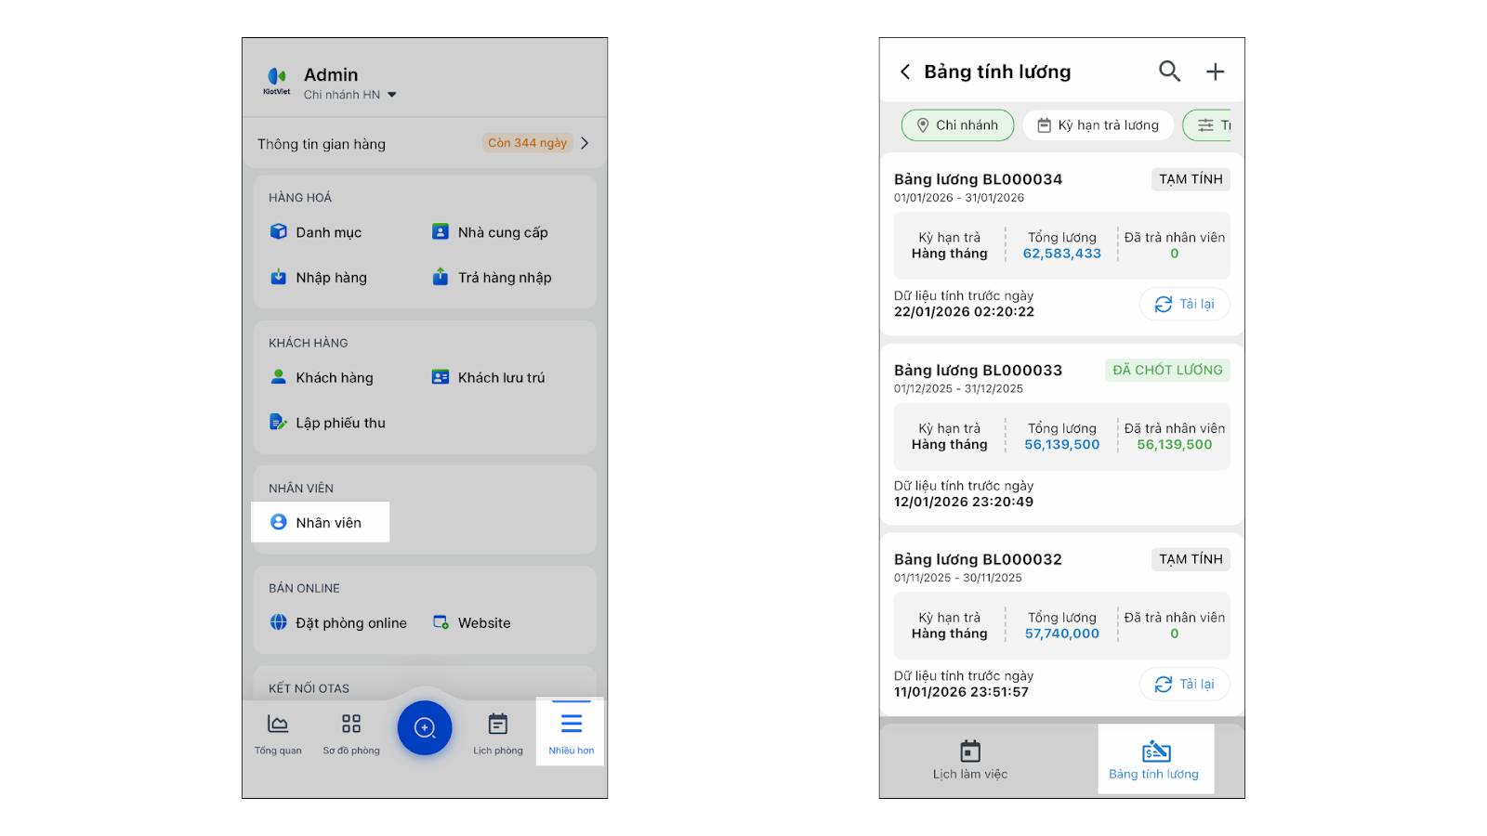Open the Kỳ hạn trả lương filter
The image size is (1487, 836).
click(1098, 125)
